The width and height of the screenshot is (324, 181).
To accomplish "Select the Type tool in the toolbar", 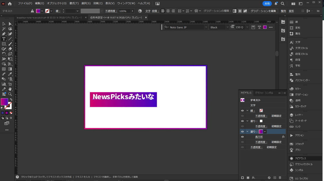I will (4, 39).
